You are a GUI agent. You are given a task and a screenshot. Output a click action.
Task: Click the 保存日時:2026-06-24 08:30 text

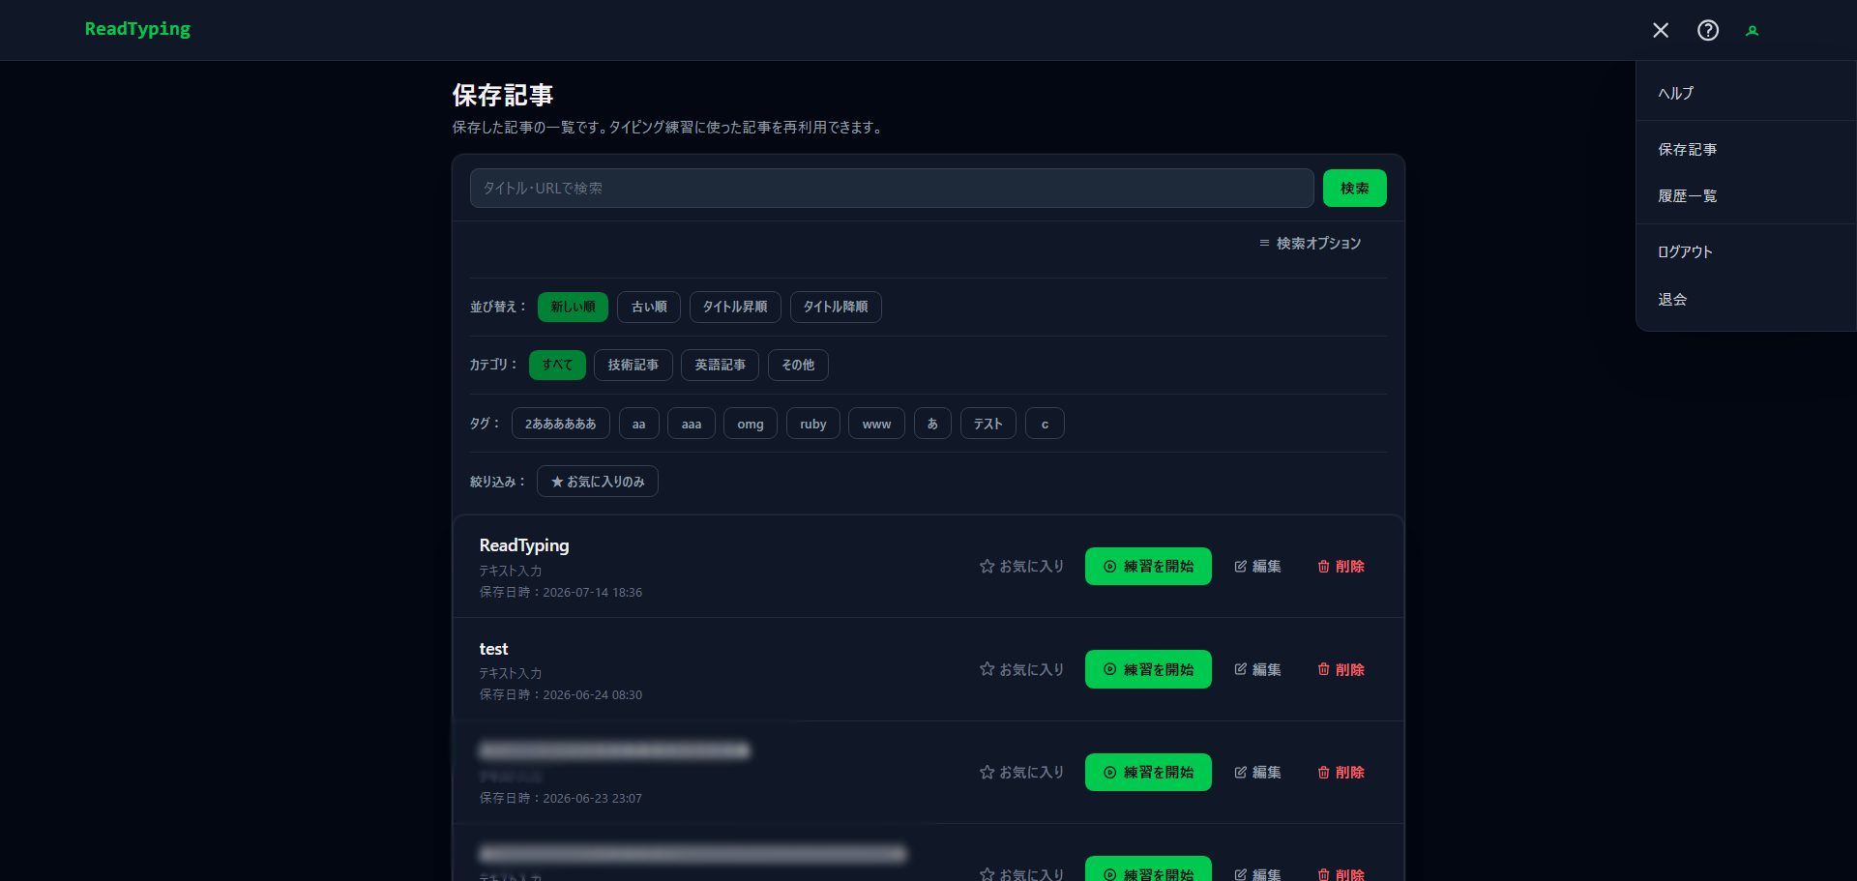561,694
